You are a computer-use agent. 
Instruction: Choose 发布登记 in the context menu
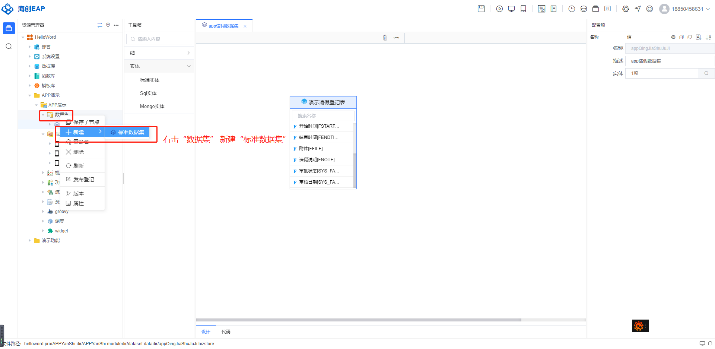click(x=83, y=180)
